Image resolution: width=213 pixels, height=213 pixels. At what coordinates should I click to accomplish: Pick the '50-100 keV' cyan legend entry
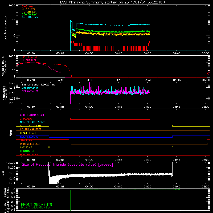(x=30, y=17)
